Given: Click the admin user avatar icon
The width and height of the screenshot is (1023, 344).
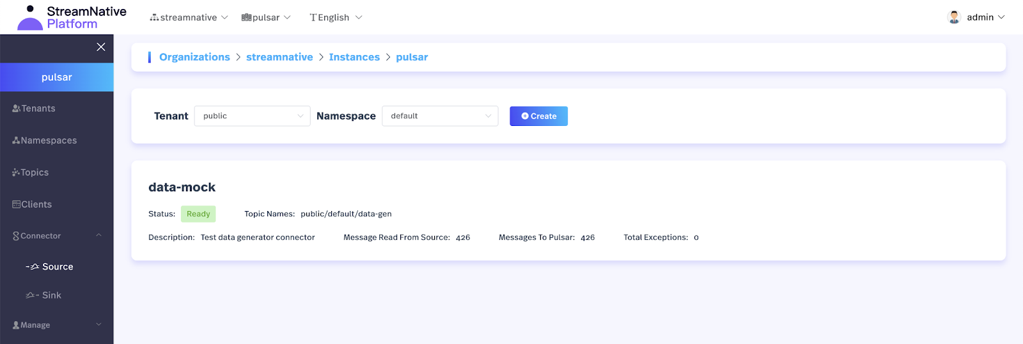Looking at the screenshot, I should [953, 17].
